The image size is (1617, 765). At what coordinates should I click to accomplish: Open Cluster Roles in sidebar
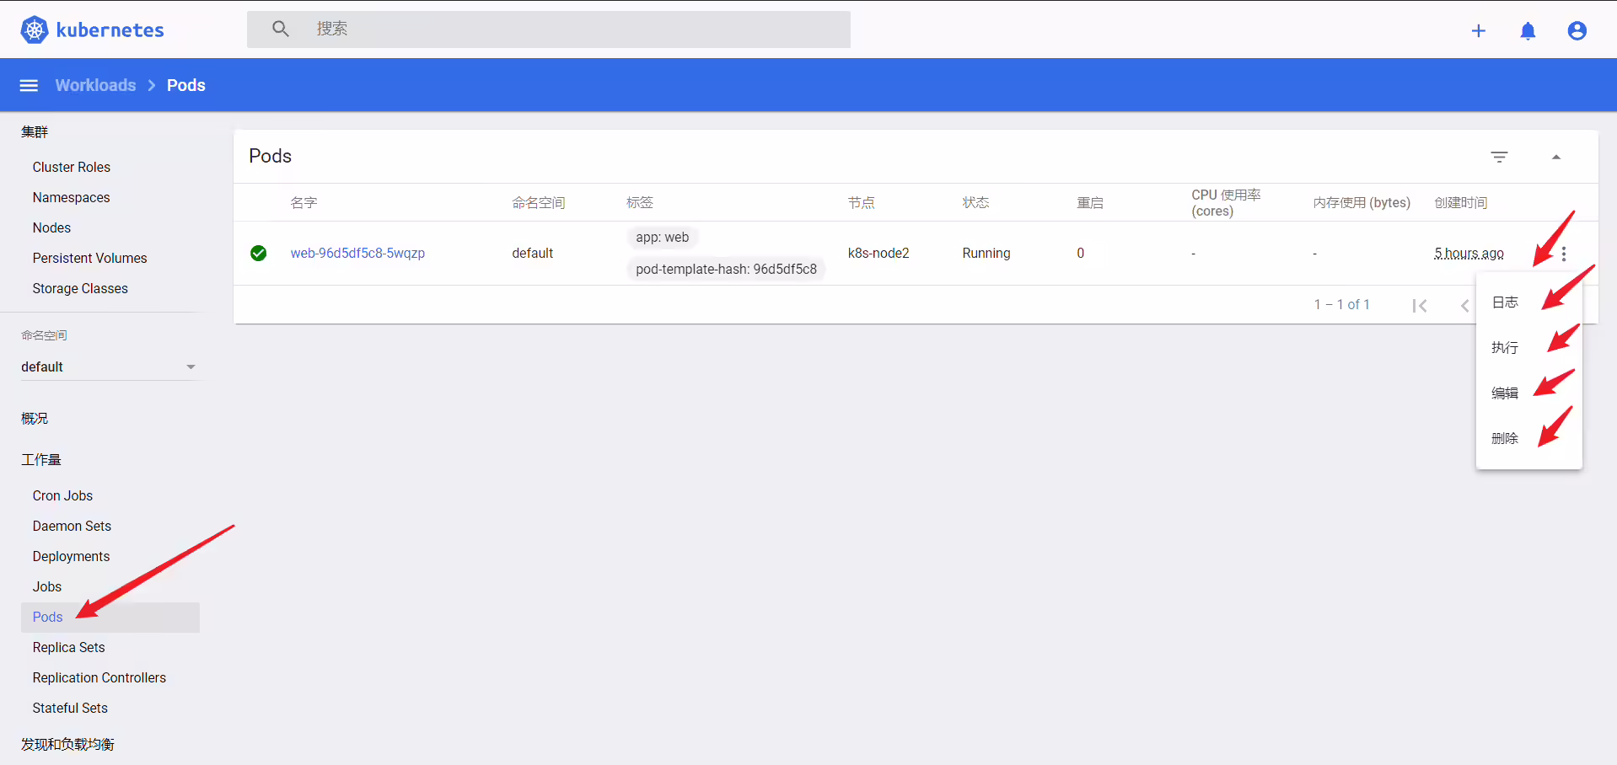tap(72, 167)
